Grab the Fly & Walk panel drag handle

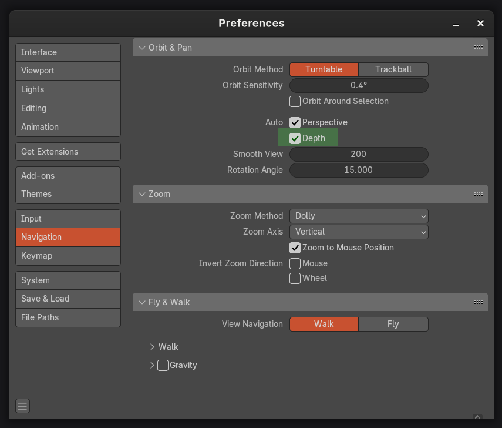click(479, 302)
